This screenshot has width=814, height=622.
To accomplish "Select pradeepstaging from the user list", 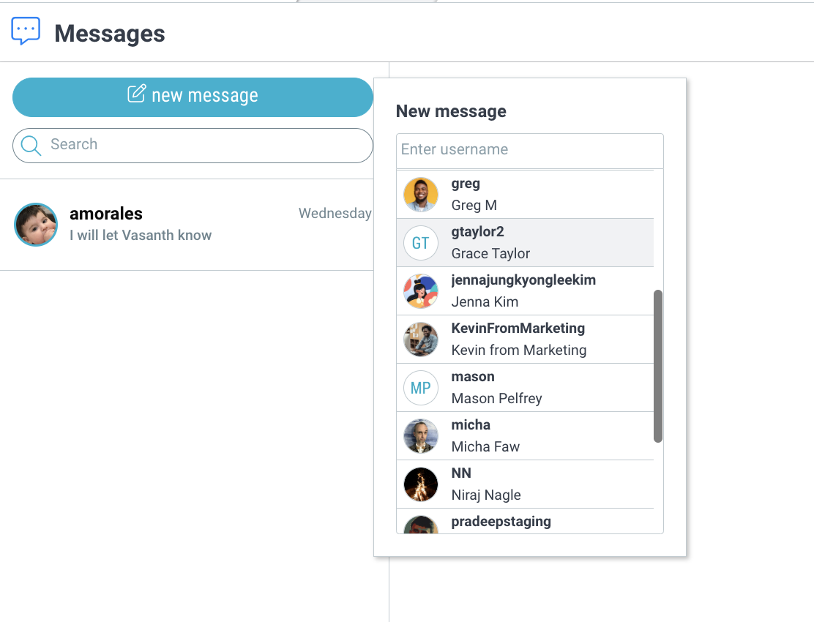I will tap(525, 521).
